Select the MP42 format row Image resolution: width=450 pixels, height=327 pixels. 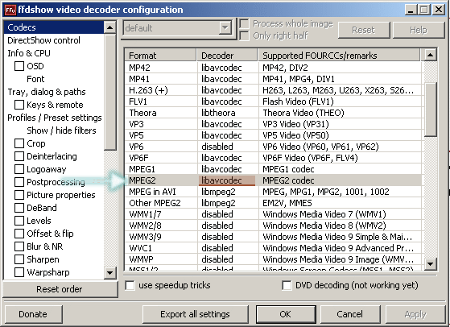pyautogui.click(x=273, y=68)
